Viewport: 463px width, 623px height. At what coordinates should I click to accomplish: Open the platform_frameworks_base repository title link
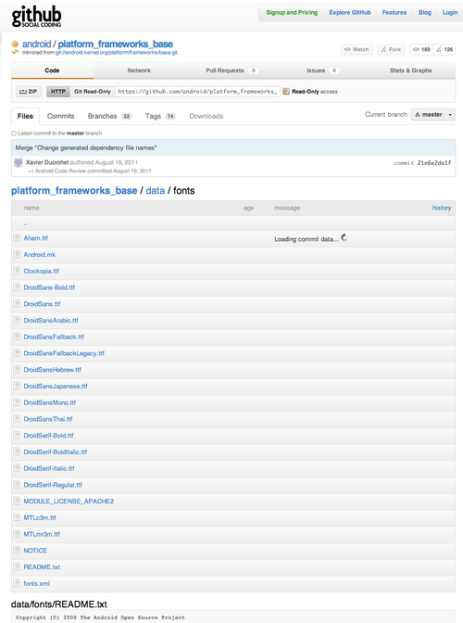[116, 44]
